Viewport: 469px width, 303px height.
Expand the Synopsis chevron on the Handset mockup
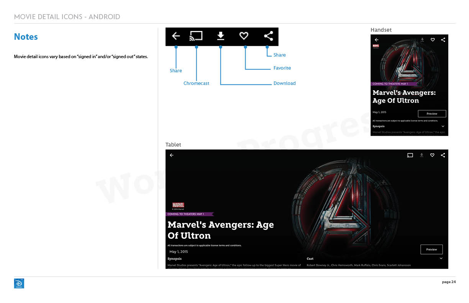443,126
